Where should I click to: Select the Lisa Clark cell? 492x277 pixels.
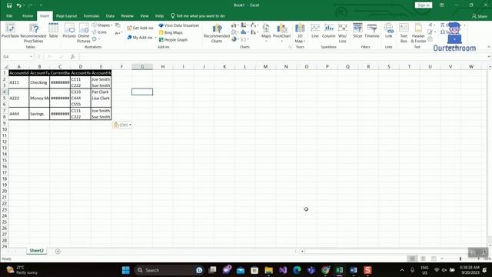[101, 98]
